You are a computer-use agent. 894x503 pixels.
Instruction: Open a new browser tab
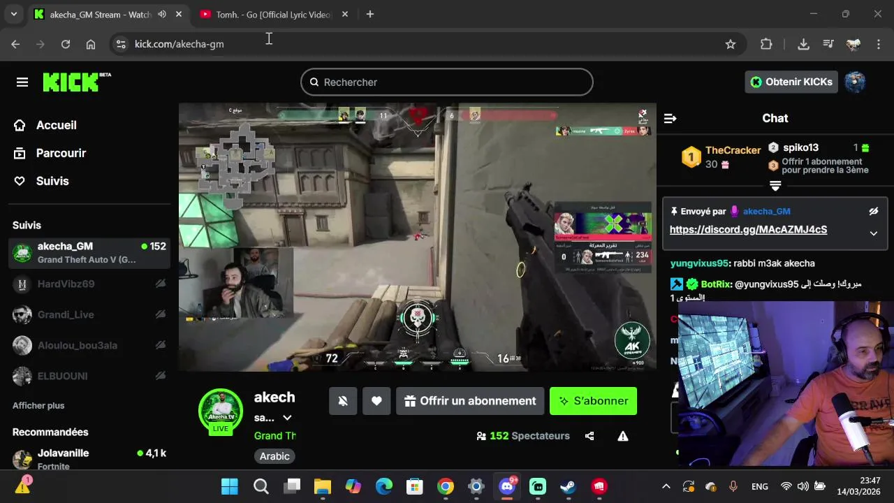click(x=370, y=14)
